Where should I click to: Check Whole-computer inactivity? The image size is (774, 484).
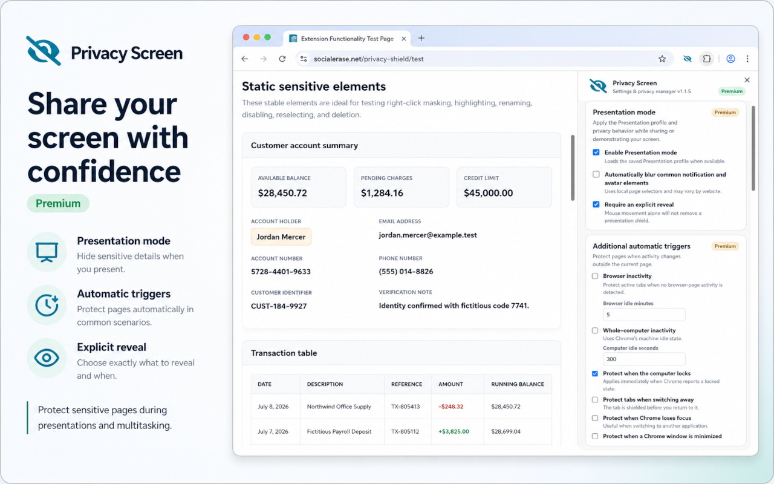click(x=595, y=330)
